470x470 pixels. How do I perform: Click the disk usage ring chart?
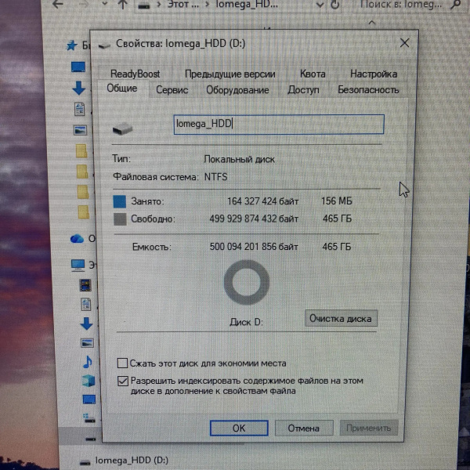tap(247, 282)
